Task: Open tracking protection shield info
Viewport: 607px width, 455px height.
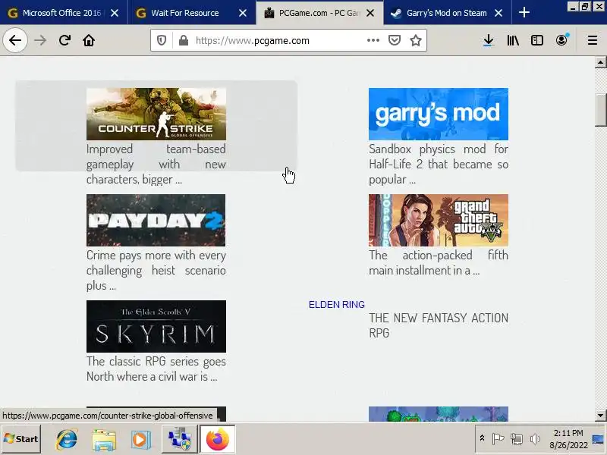Action: coord(162,40)
